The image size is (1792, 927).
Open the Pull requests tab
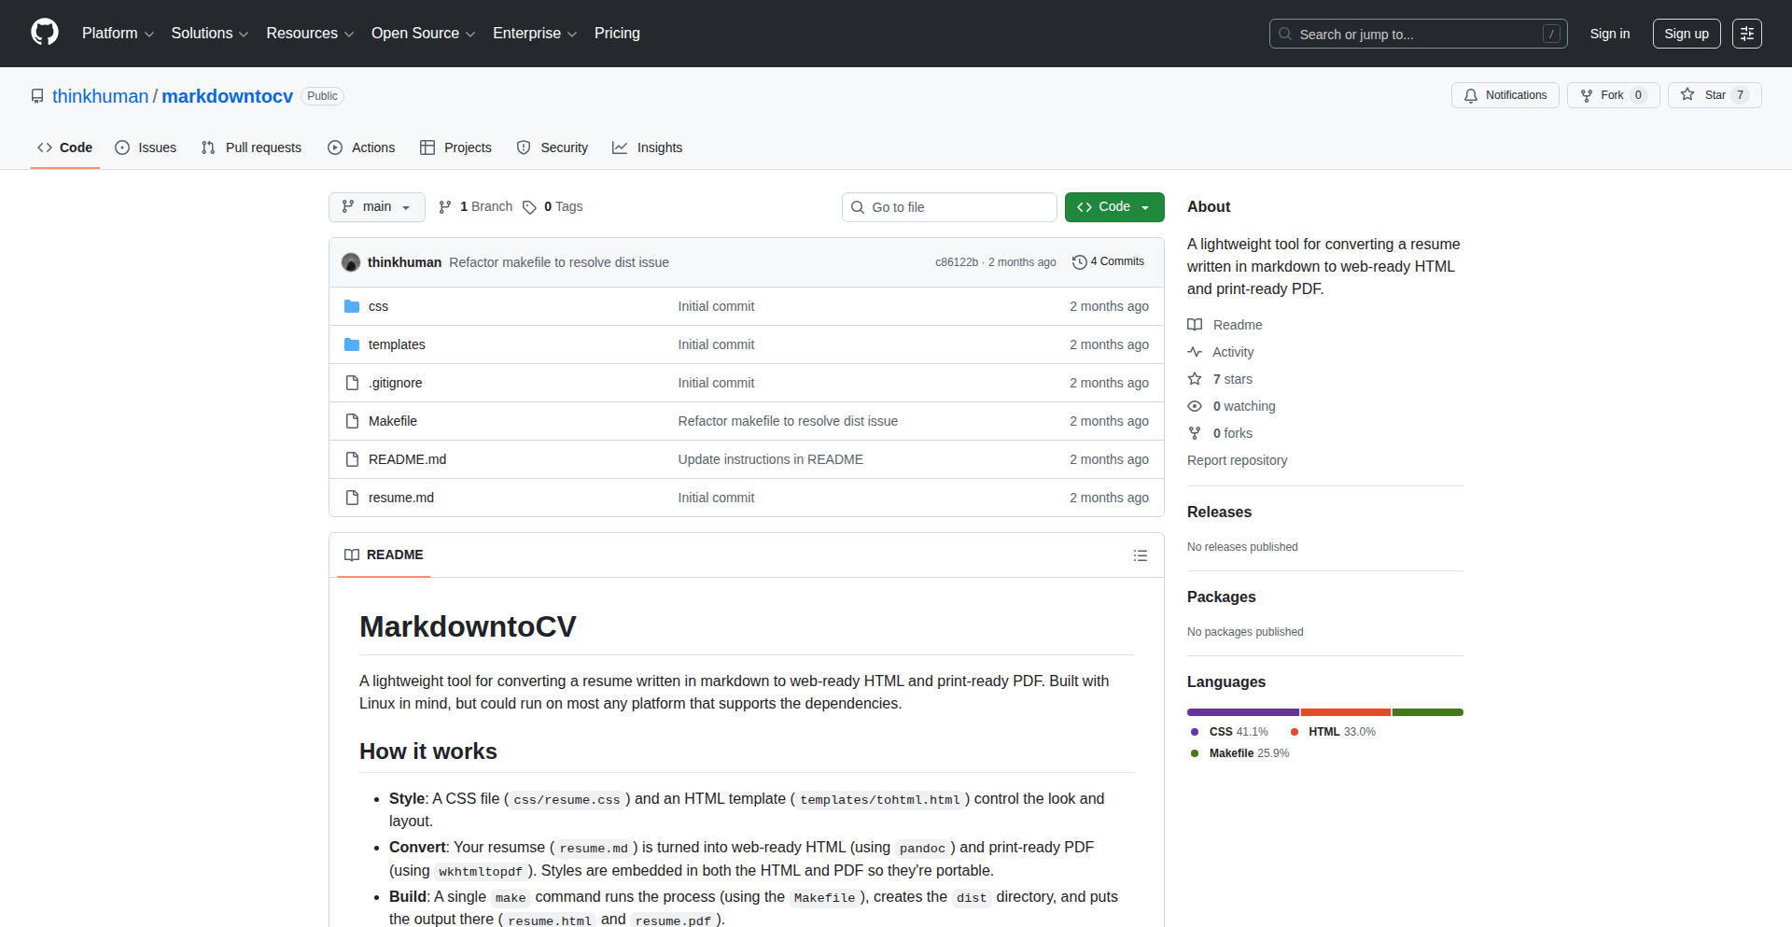(x=252, y=147)
